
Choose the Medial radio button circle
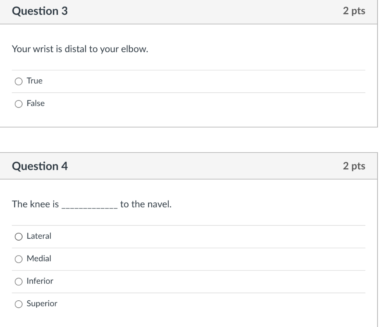(19, 259)
